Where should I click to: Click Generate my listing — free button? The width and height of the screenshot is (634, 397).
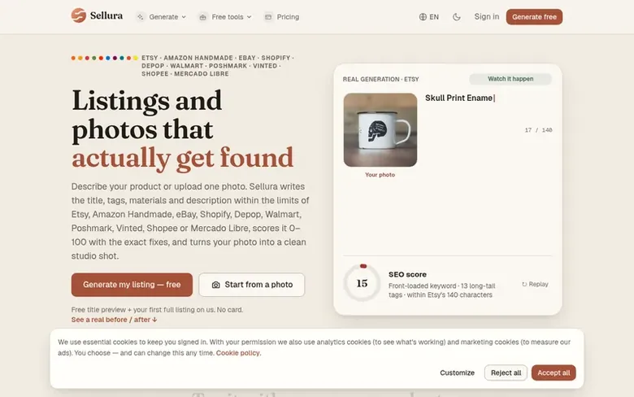point(132,285)
